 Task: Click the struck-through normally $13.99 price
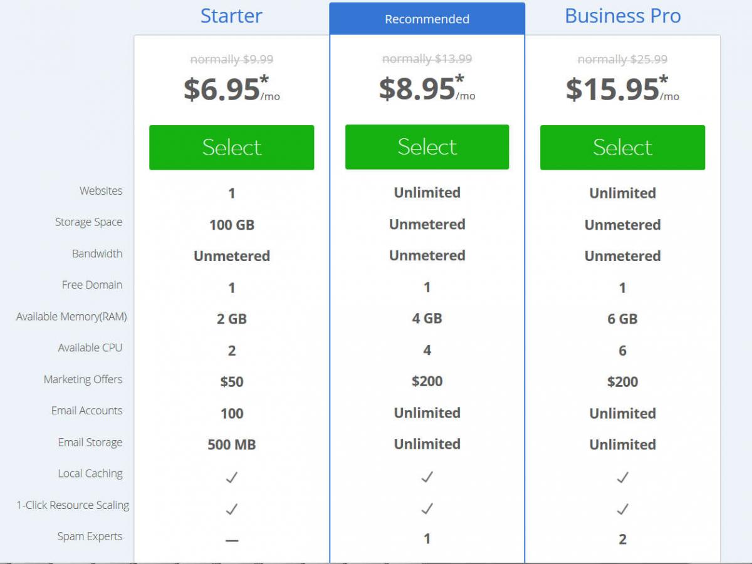(427, 59)
